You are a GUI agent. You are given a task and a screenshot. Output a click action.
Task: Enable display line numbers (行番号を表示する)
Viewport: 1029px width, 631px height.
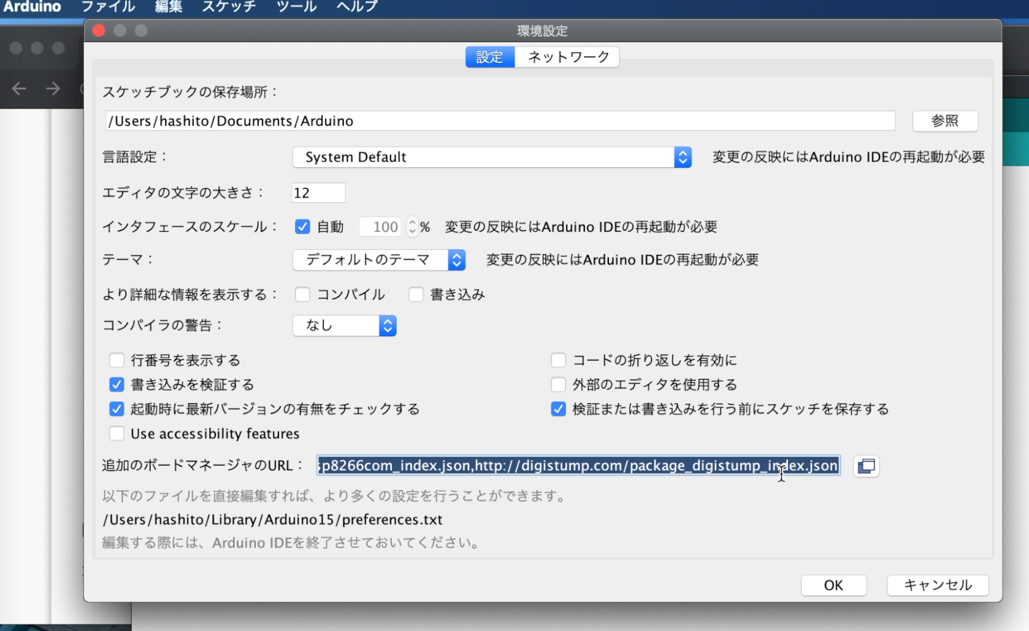(x=117, y=360)
